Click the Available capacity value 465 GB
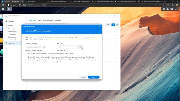Image resolution: width=180 pixels, height=101 pixels. [59, 44]
